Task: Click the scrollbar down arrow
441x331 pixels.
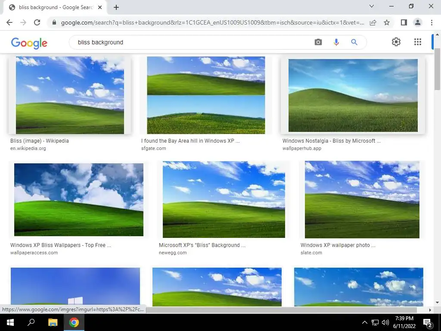Action: (437, 303)
